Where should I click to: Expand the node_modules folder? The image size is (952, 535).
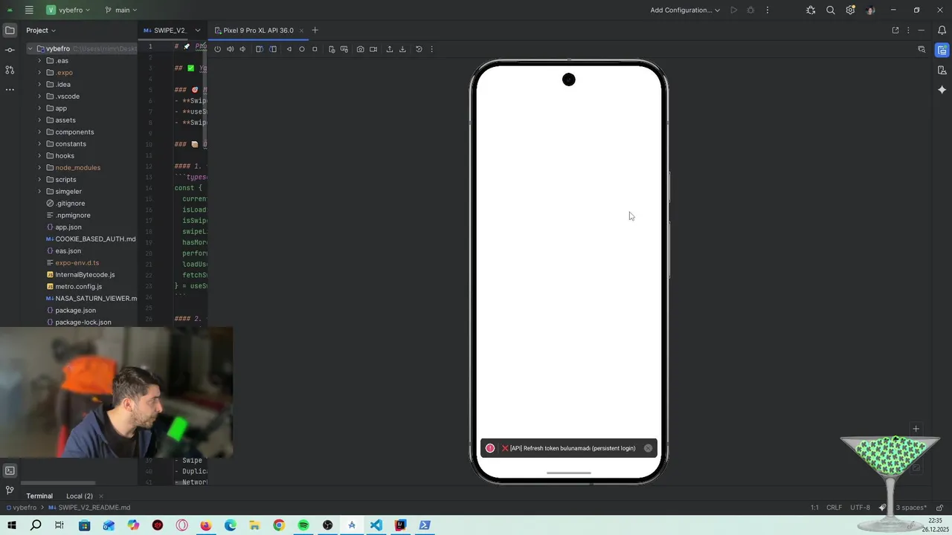(39, 168)
